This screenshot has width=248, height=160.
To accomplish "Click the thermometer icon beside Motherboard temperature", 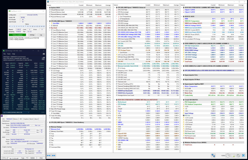I will [117, 102].
